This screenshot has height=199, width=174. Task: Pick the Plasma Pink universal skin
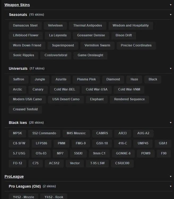86,79
